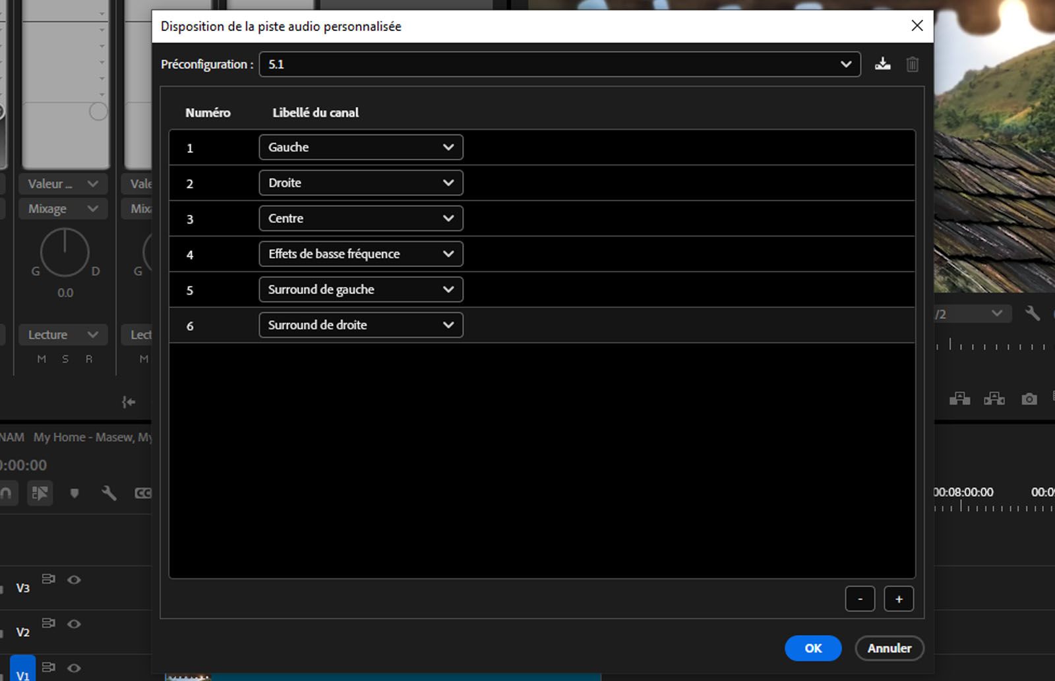Export a frame with the camera icon
Image resolution: width=1055 pixels, height=681 pixels.
click(x=1029, y=399)
